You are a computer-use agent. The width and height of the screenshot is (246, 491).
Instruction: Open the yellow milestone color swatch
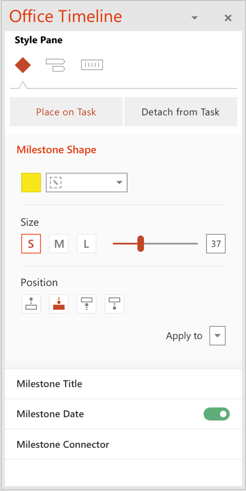point(31,182)
